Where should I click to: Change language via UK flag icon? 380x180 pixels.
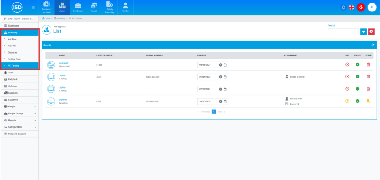click(351, 8)
